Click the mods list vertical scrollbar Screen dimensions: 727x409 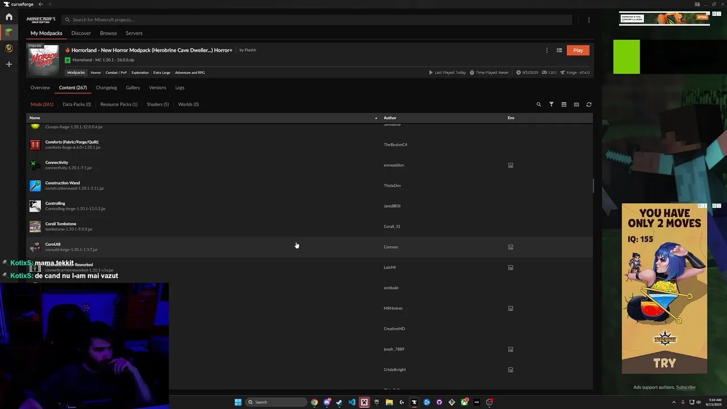(x=594, y=186)
